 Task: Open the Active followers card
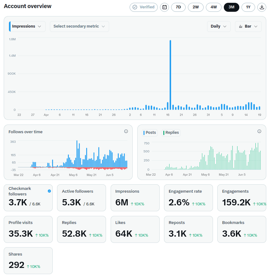click(x=82, y=198)
